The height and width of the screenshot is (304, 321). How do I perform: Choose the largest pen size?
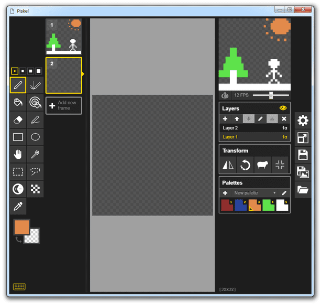click(38, 71)
